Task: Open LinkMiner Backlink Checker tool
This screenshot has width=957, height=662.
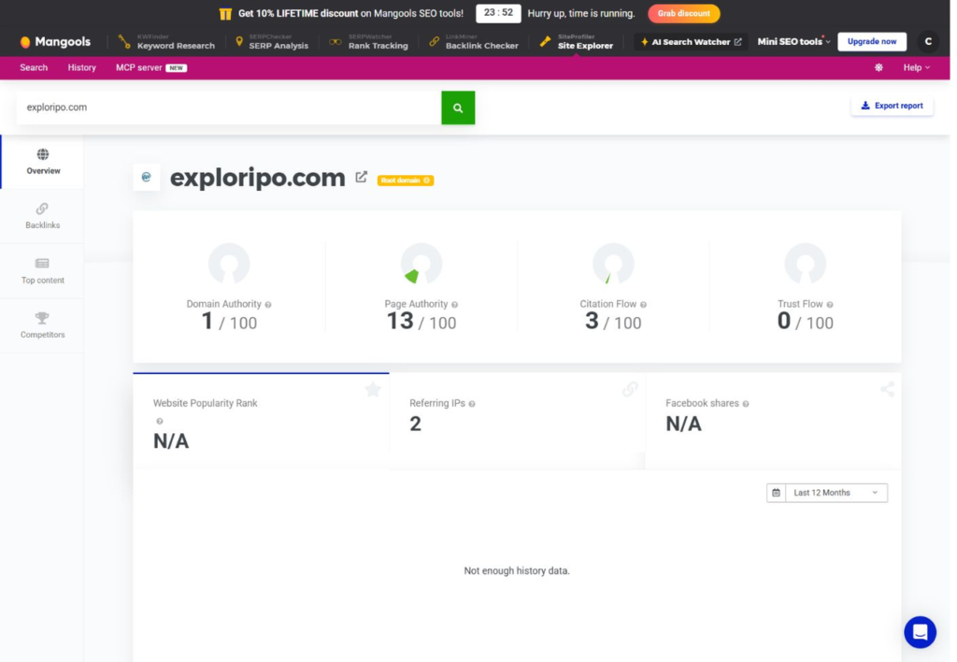Action: [474, 41]
